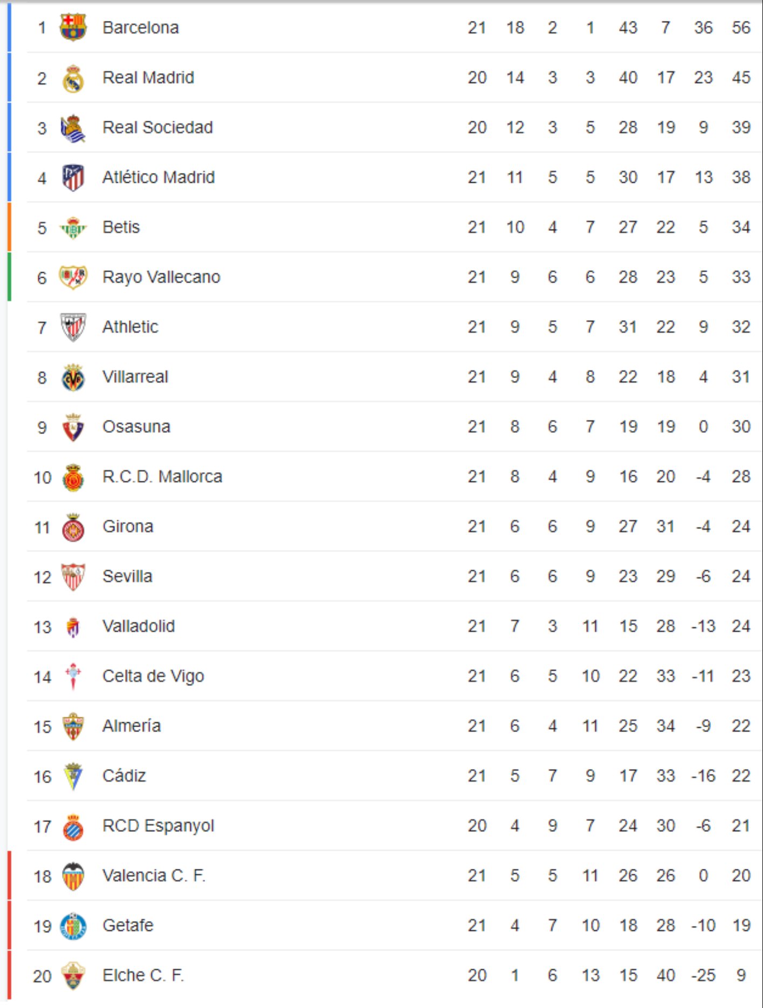Click the Elche C. F. team name

(143, 975)
